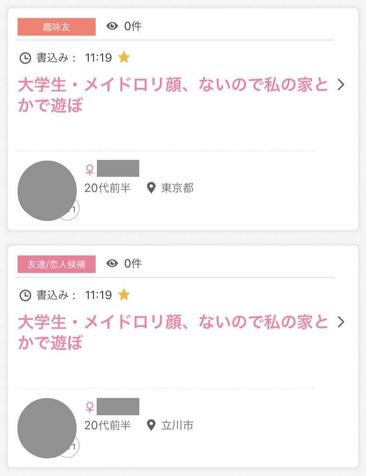Viewport: 366px width, 476px height.
Task: Click the redacted username in the 東京都 post
Action: (118, 168)
